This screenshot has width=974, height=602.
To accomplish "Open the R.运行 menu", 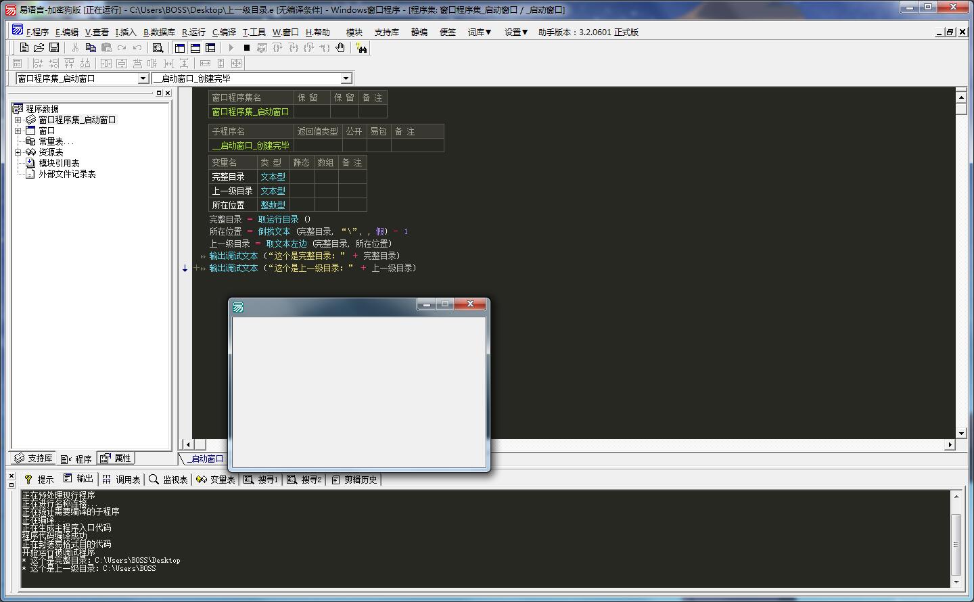I will pos(193,32).
